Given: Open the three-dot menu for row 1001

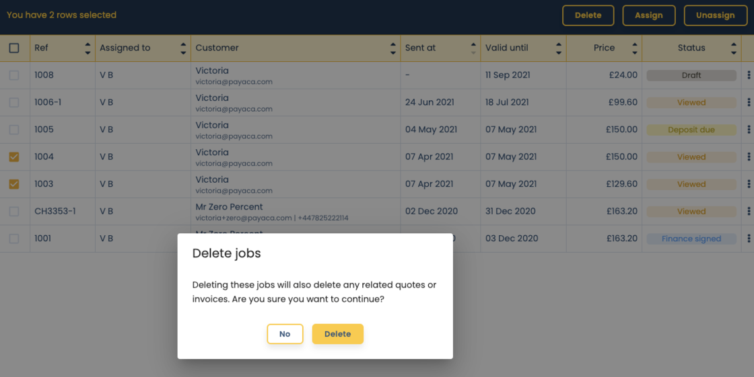Looking at the screenshot, I should pos(749,239).
